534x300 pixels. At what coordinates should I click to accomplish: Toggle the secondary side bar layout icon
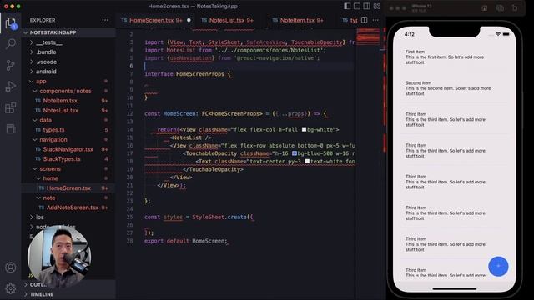pyautogui.click(x=367, y=6)
